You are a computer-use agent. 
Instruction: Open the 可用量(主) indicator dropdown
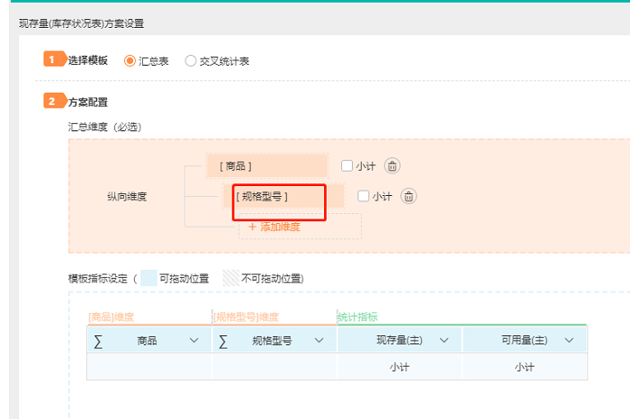click(x=568, y=340)
